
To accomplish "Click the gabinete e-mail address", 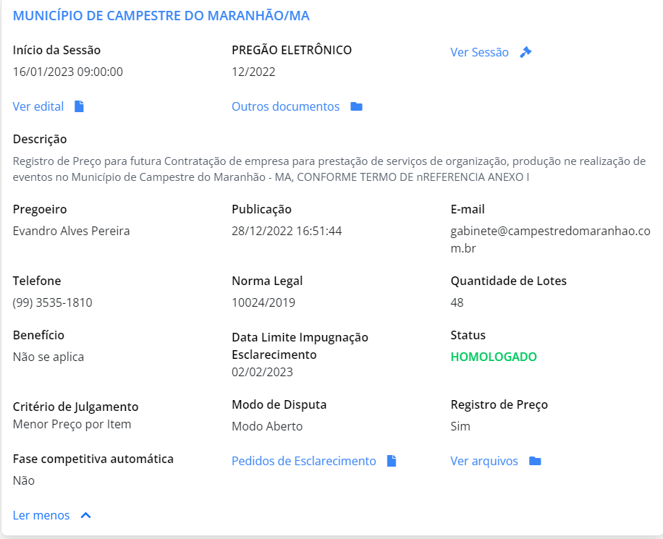I will pyautogui.click(x=550, y=239).
